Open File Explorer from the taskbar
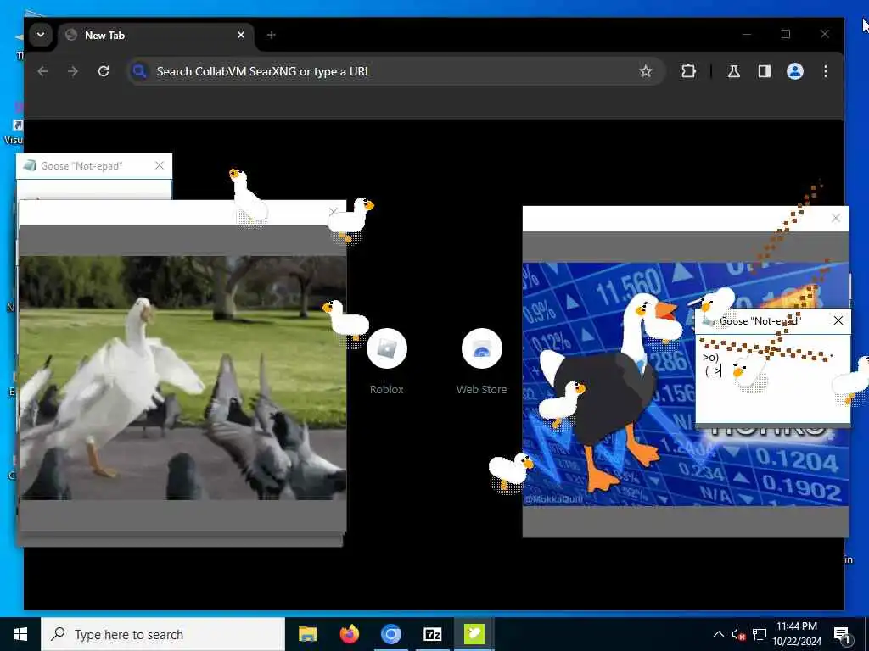This screenshot has width=869, height=651. pos(307,634)
